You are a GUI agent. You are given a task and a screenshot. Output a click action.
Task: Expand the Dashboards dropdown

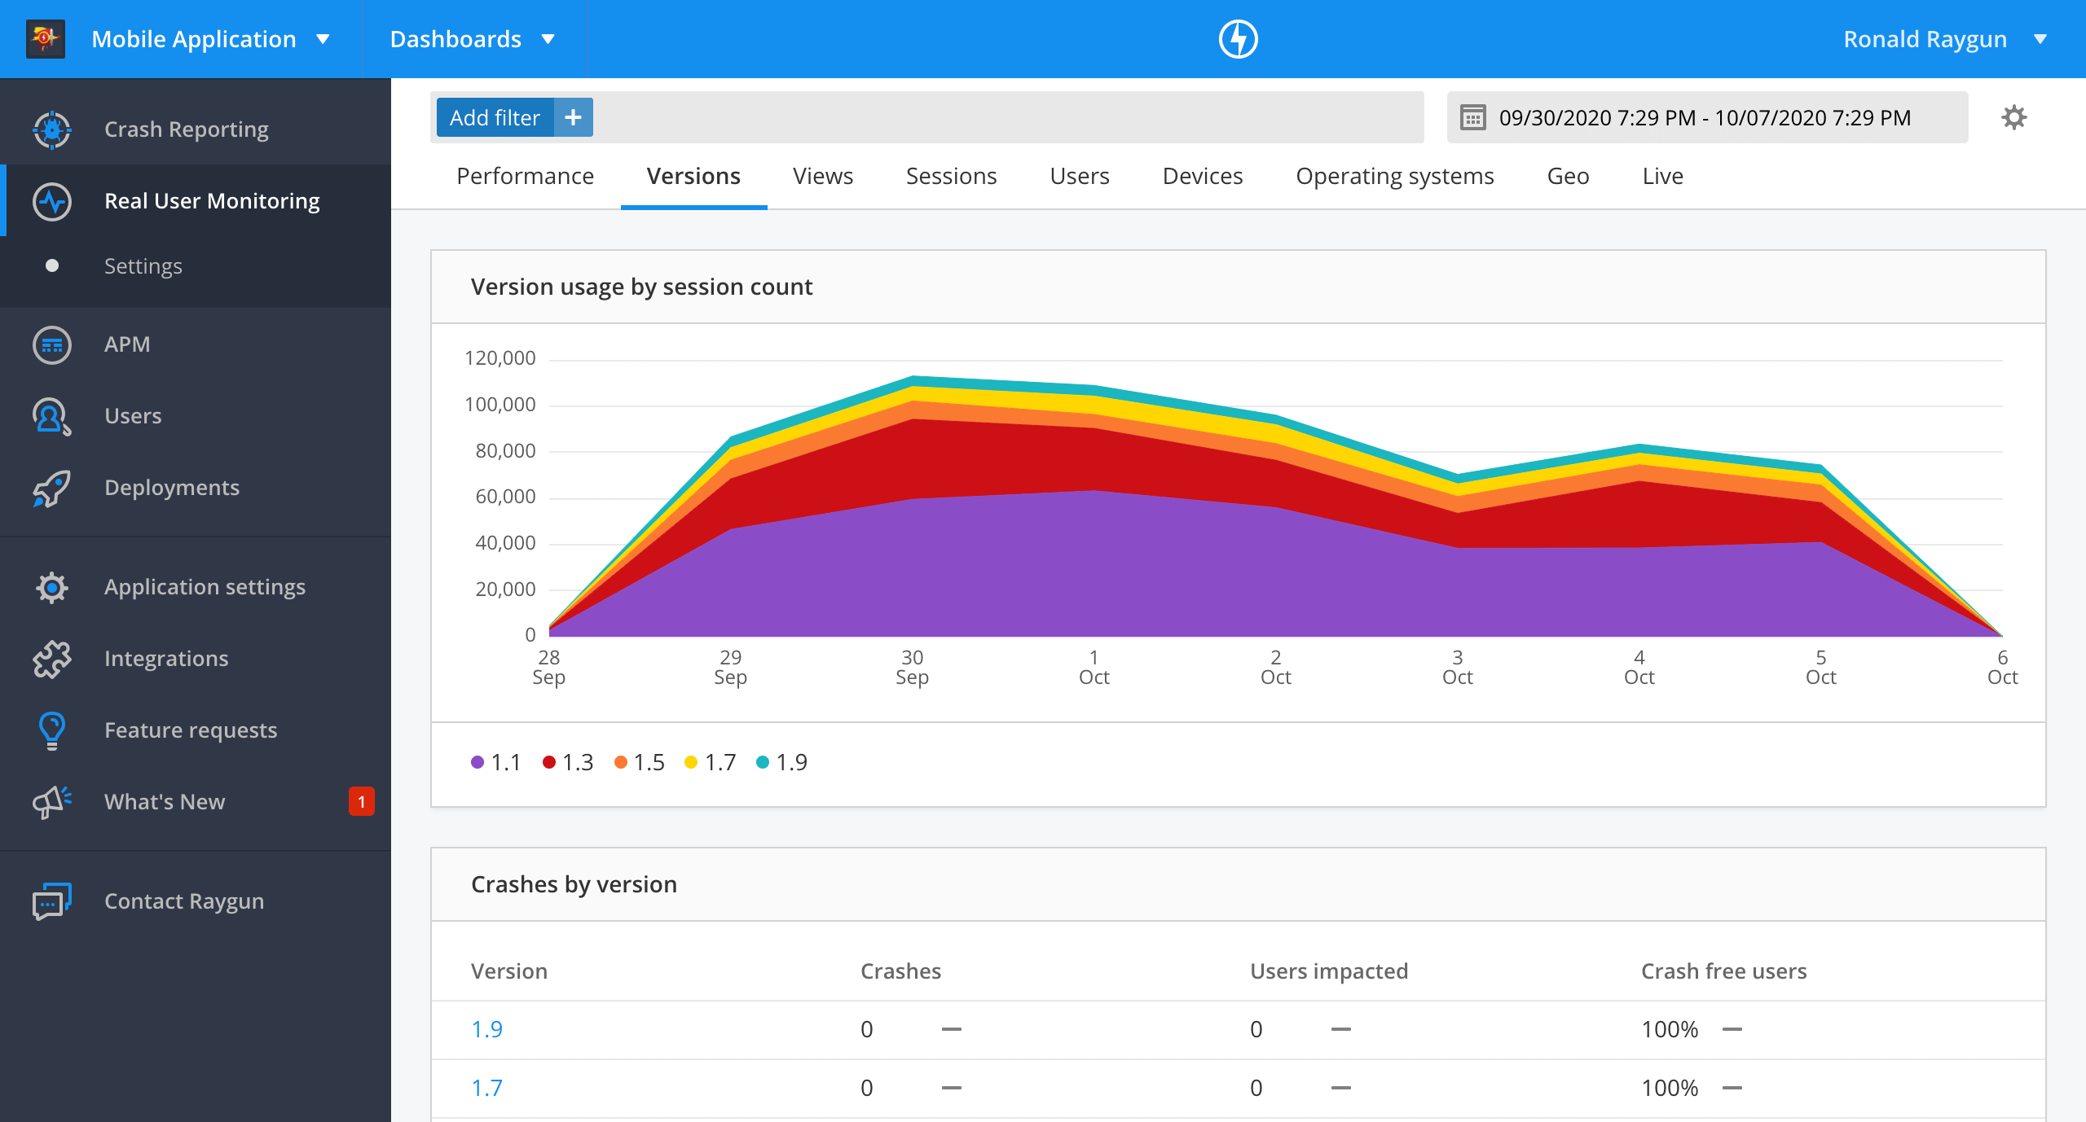tap(473, 39)
